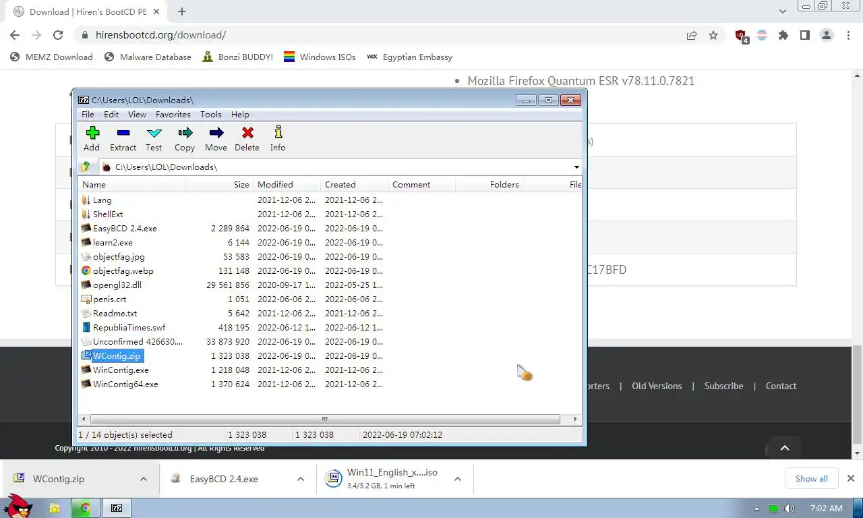Screen dimensions: 863x518
Task: Open the 7-Zip taskbar button
Action: point(117,508)
